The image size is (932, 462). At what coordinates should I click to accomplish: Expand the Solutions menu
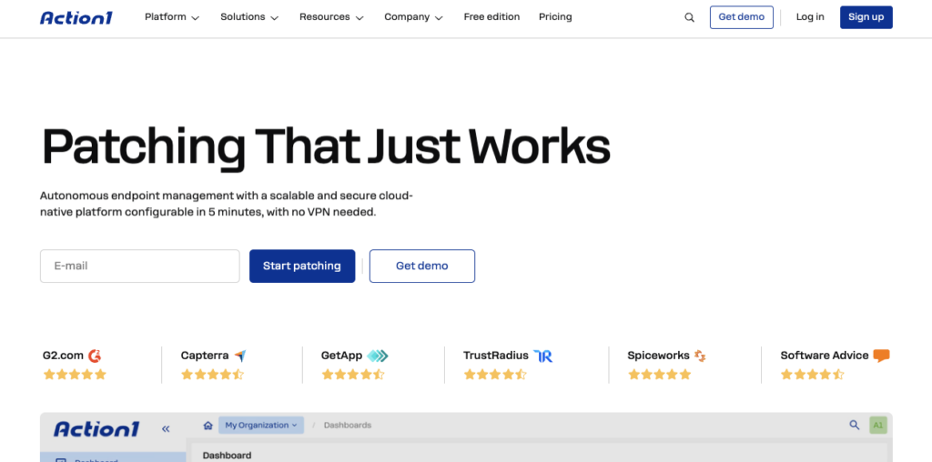click(249, 17)
